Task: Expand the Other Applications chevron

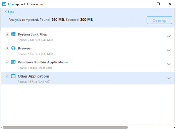Action: [x=168, y=78]
